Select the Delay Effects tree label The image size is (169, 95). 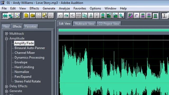(x=18, y=86)
